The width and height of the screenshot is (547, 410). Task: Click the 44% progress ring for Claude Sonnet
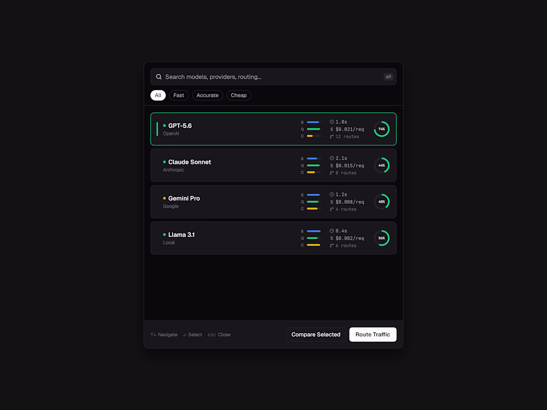click(381, 165)
